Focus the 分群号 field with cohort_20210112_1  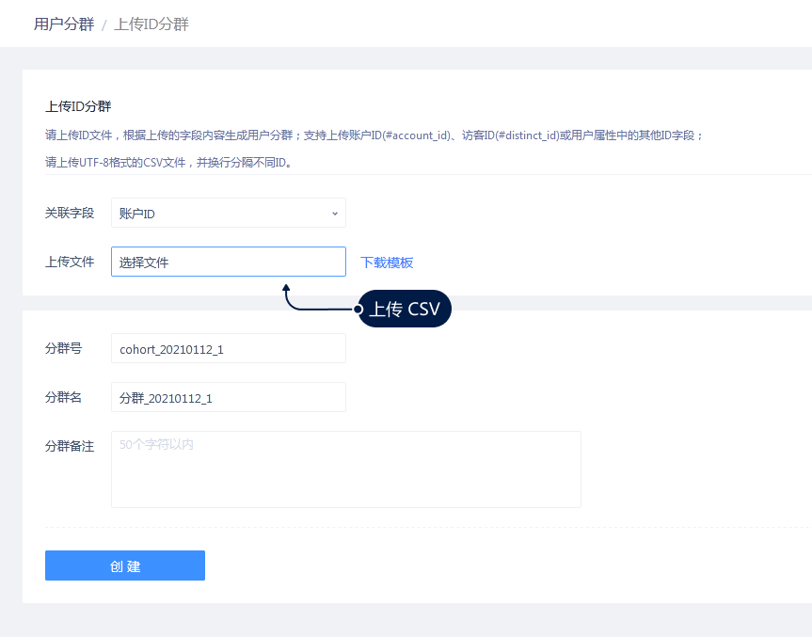click(x=228, y=349)
